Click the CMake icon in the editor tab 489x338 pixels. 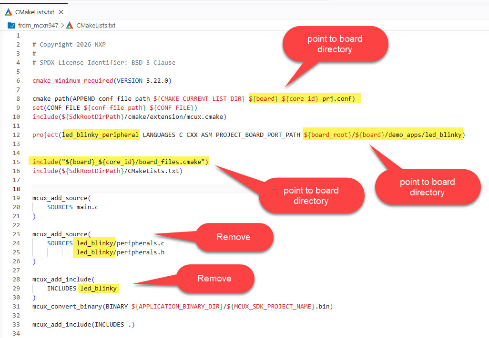click(9, 12)
